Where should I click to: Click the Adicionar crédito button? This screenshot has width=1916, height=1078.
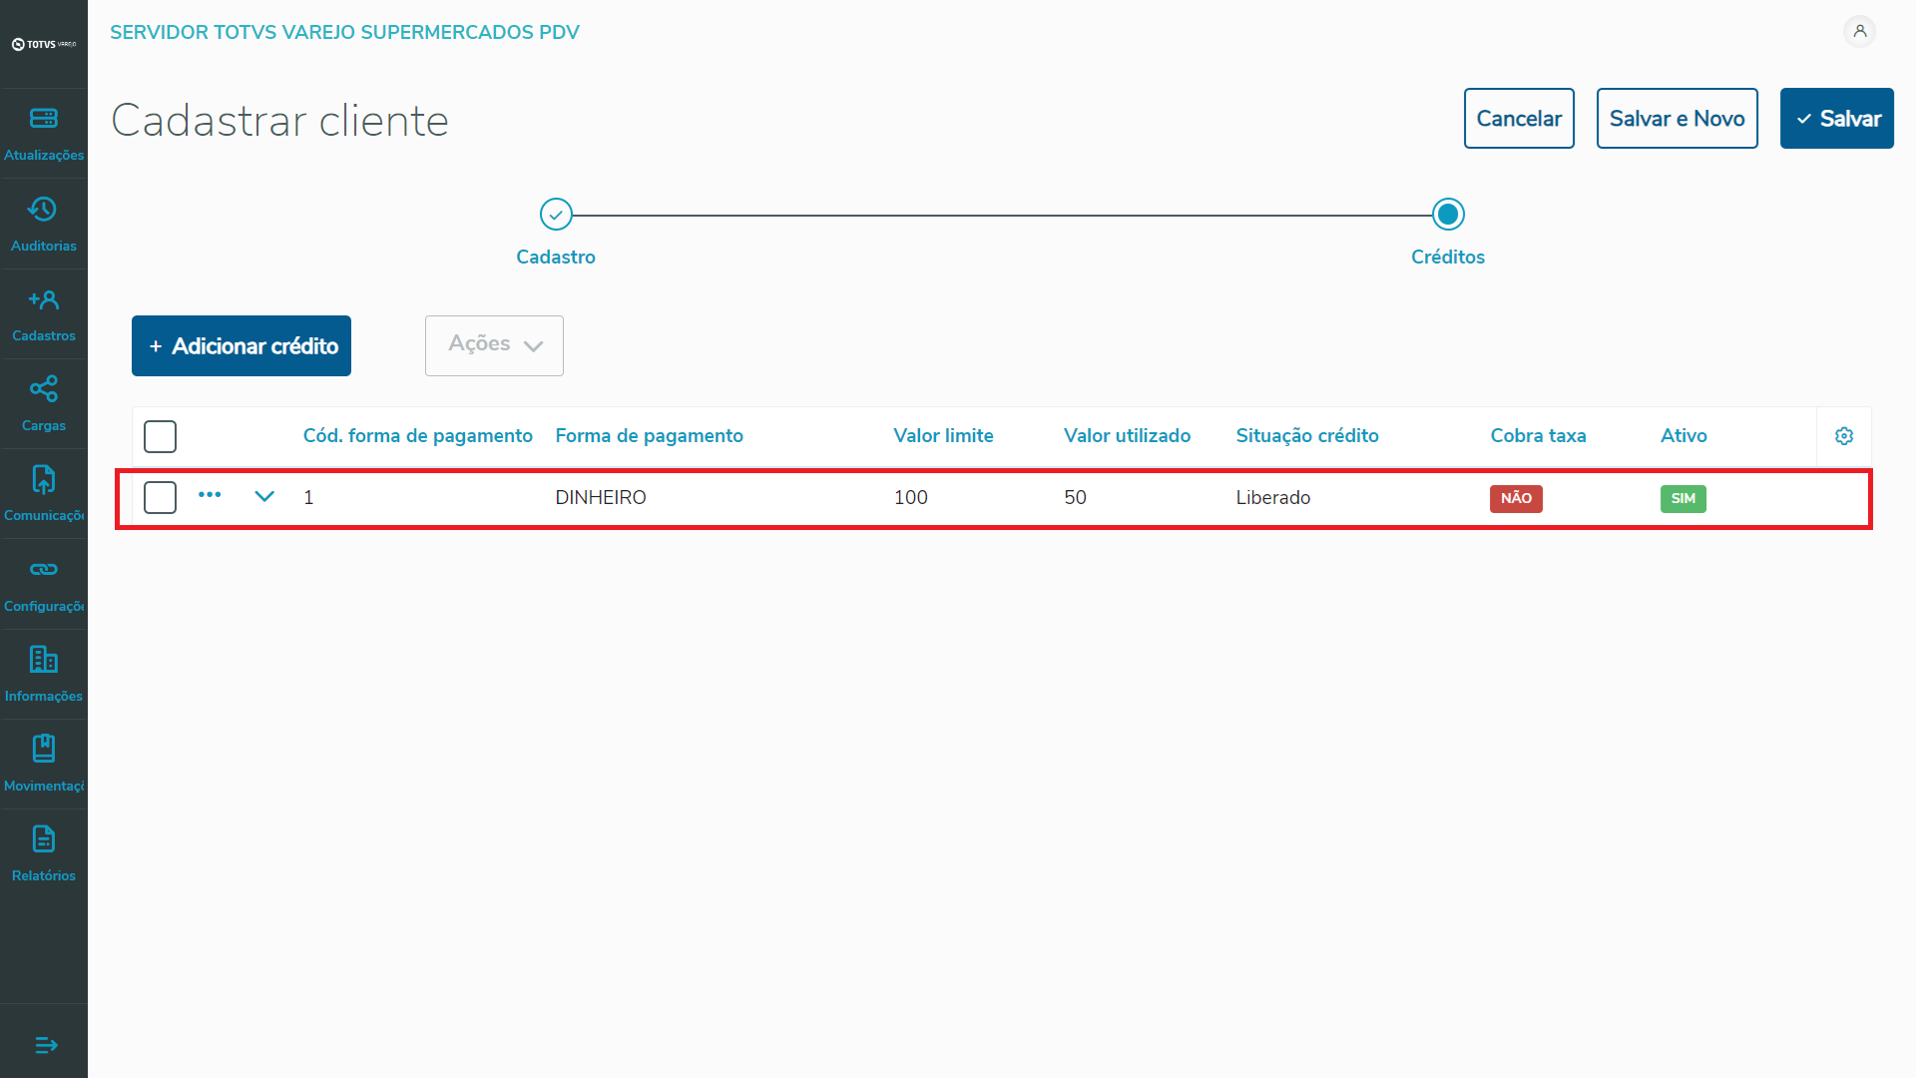click(x=241, y=345)
